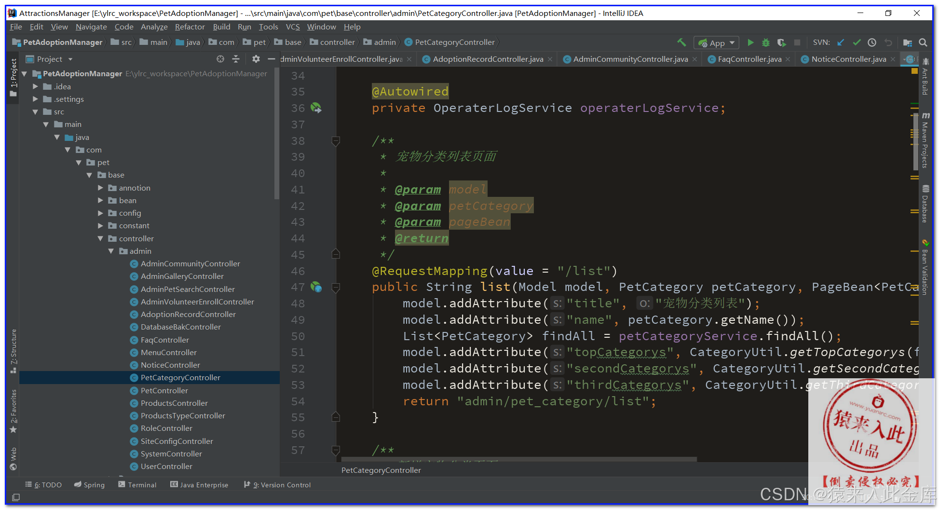The image size is (939, 510).
Task: Open the Terminal tool window
Action: (x=137, y=485)
